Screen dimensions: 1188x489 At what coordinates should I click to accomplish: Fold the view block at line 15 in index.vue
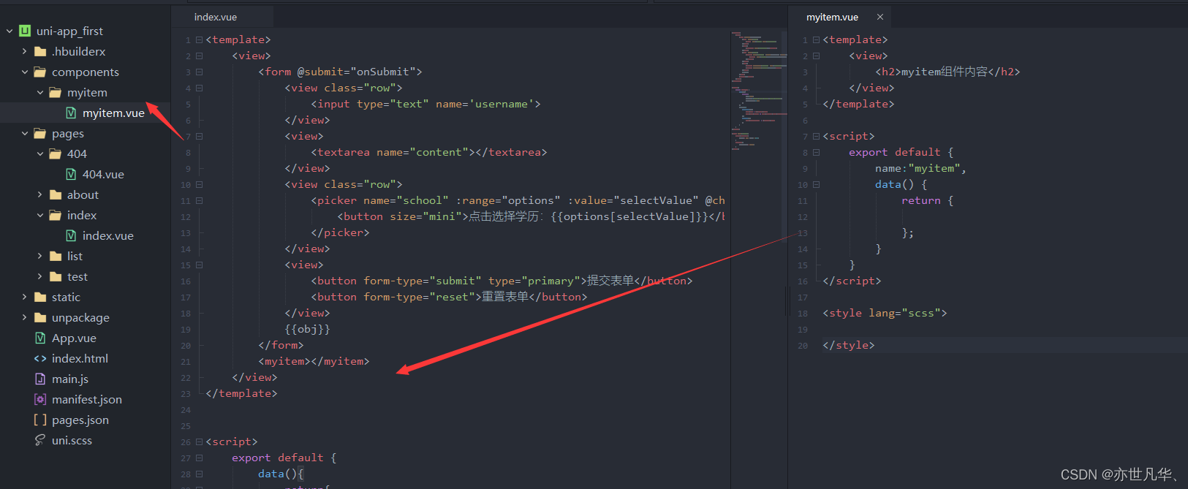click(x=199, y=265)
